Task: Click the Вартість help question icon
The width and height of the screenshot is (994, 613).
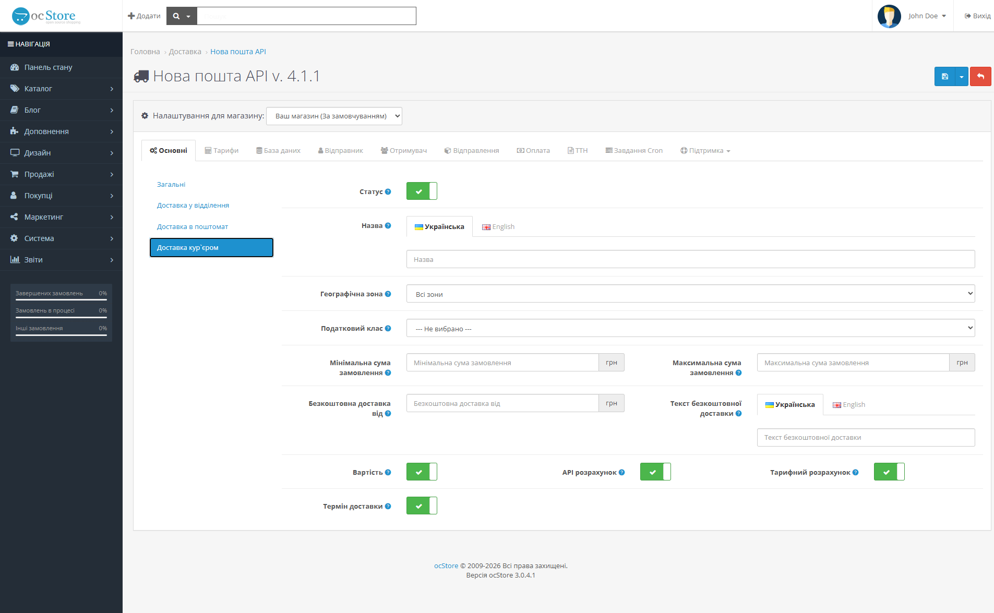Action: [x=388, y=472]
